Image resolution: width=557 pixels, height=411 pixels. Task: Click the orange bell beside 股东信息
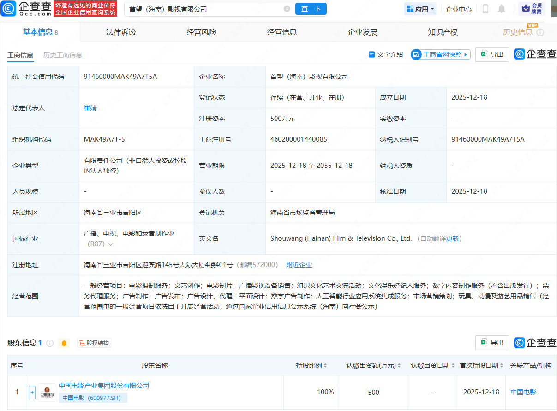[x=64, y=343]
